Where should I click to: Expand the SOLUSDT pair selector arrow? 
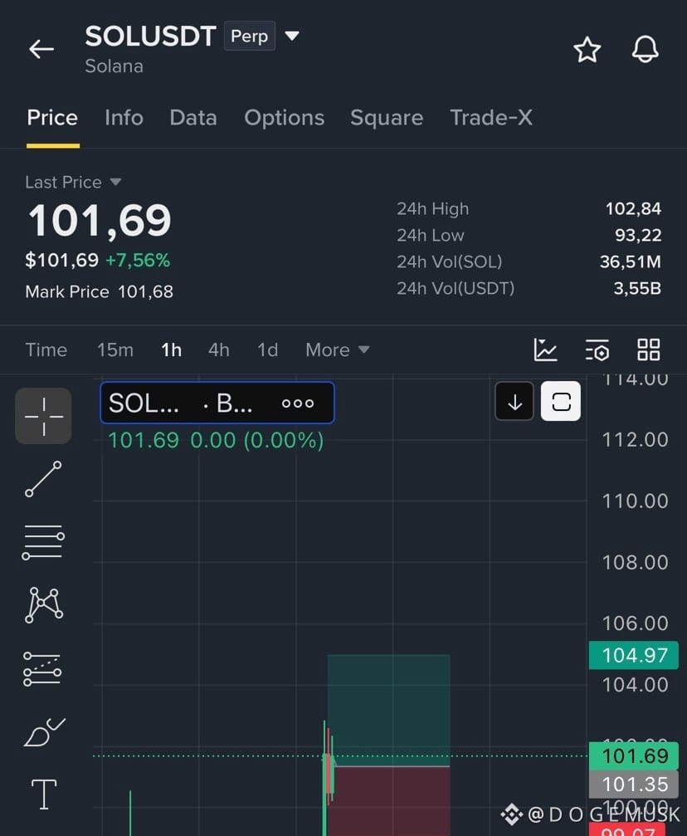click(x=292, y=36)
